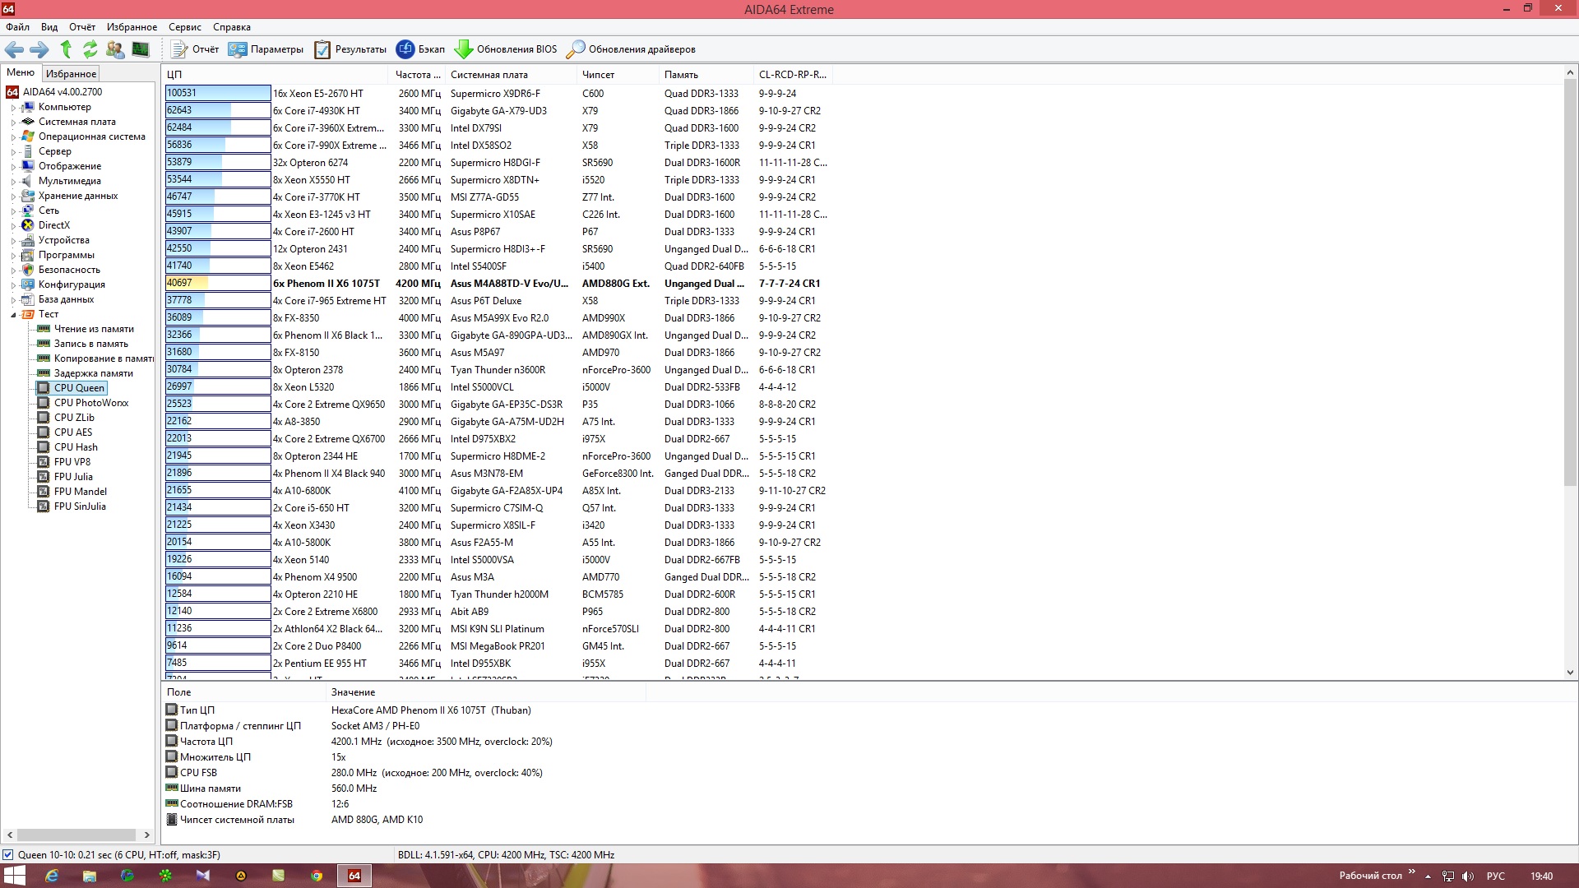Image resolution: width=1579 pixels, height=888 pixels.
Task: Click the Параметры toolbar button
Action: point(266,49)
